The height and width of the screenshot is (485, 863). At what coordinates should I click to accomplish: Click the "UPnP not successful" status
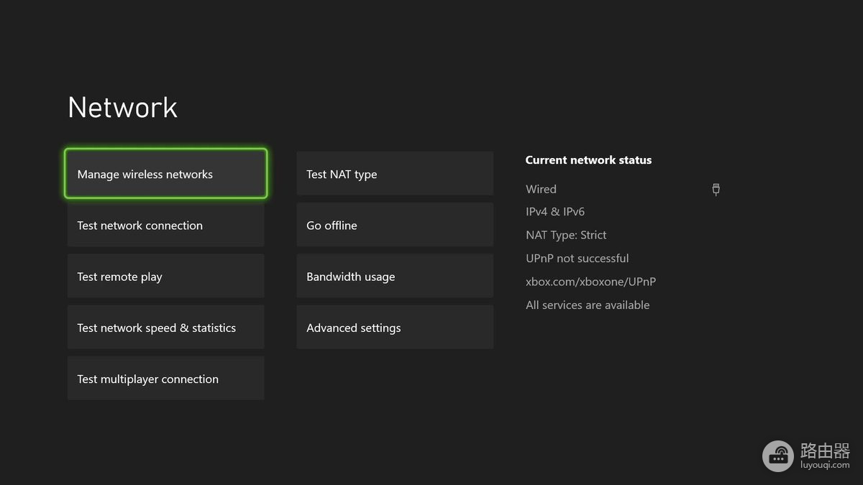(x=577, y=258)
